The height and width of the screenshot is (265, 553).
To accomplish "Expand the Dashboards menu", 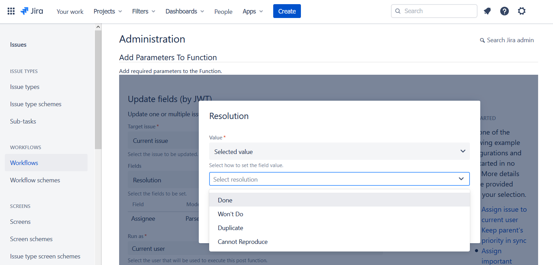I will pyautogui.click(x=185, y=11).
